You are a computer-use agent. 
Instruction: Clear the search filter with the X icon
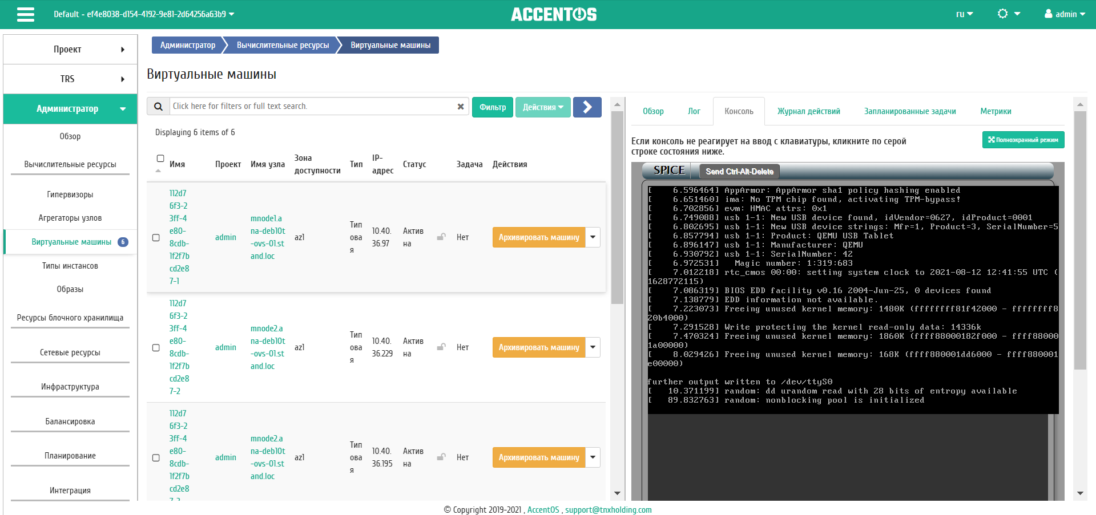click(461, 107)
